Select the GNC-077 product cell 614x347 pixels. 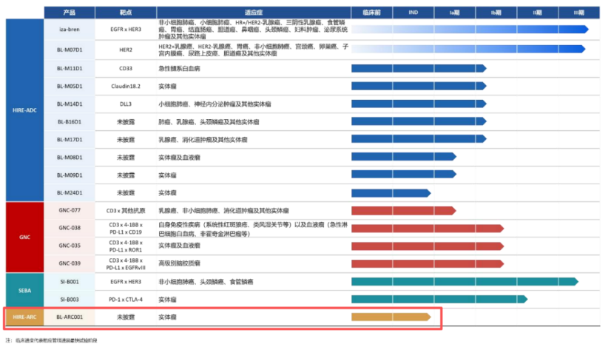point(70,210)
